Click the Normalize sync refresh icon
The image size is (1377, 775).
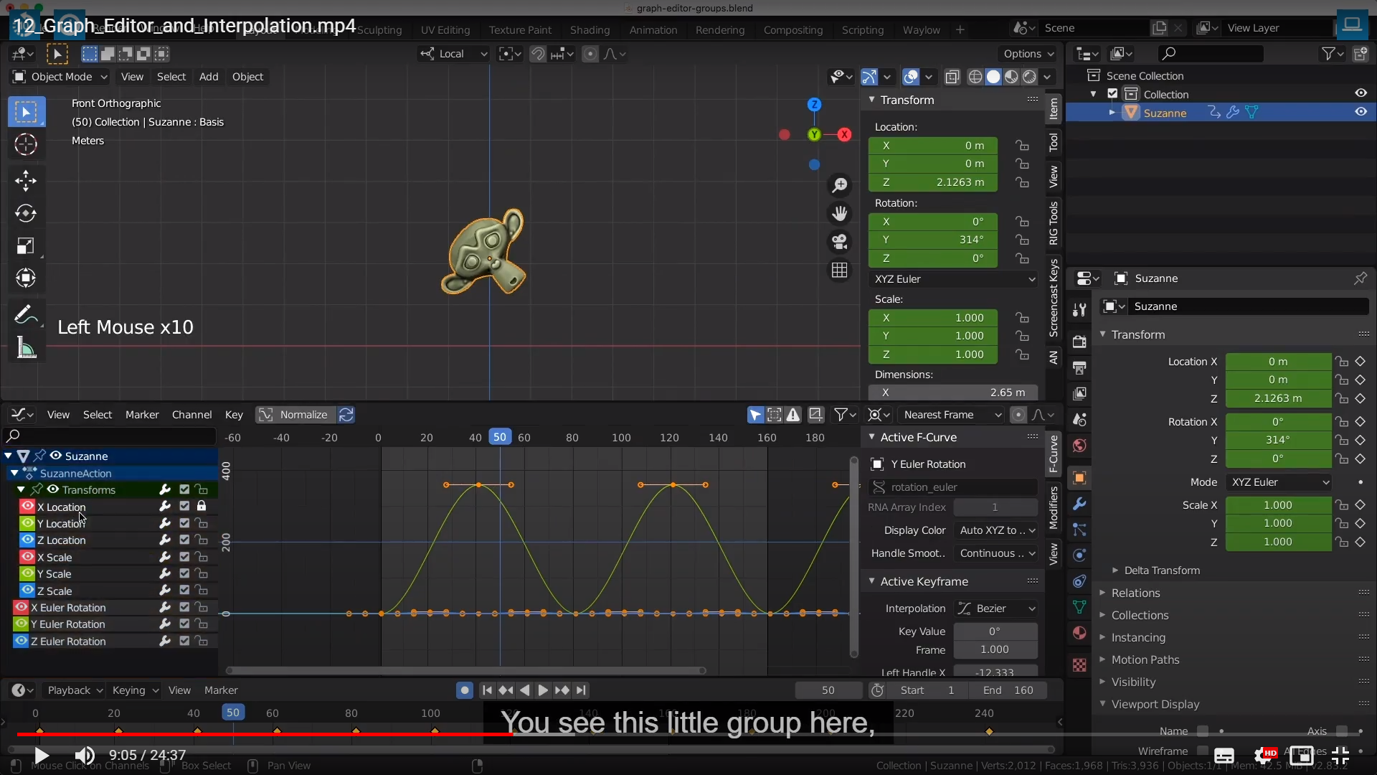(x=346, y=415)
